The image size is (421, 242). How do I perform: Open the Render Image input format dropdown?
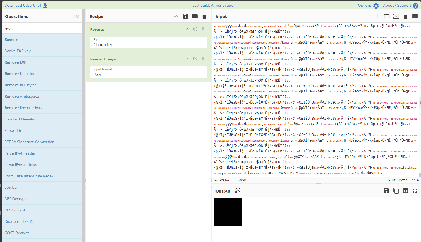point(149,72)
